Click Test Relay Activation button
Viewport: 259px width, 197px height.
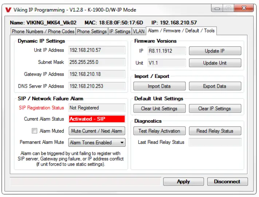[x=160, y=131]
